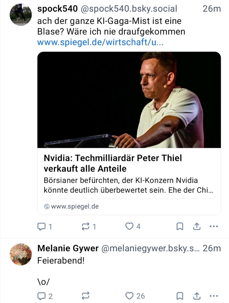The image size is (229, 303).
Task: Like Melanie Gywer's Feierabend post
Action: click(x=130, y=295)
